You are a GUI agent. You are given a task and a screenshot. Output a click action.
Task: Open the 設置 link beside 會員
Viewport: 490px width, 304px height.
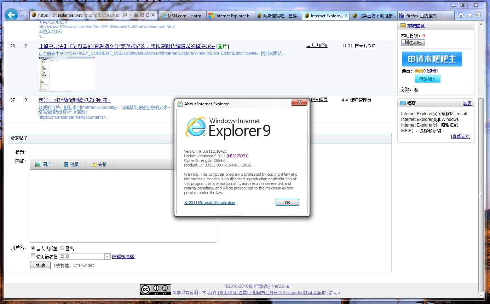coord(432,71)
